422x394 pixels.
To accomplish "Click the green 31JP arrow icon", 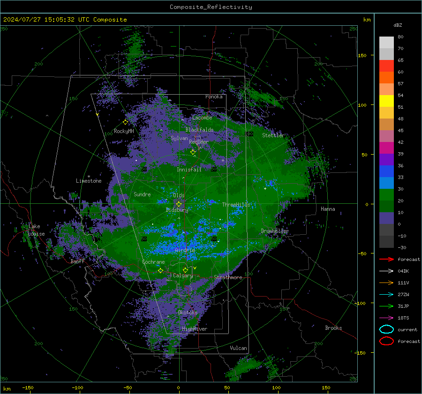I will tap(386, 306).
